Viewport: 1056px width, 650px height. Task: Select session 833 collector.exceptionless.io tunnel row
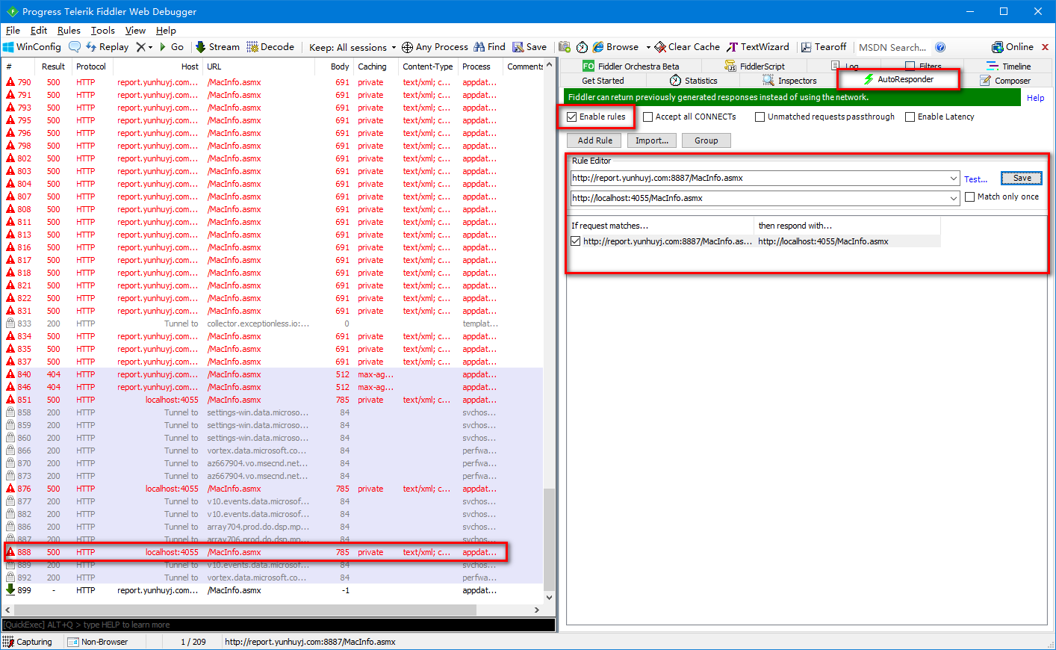(273, 324)
